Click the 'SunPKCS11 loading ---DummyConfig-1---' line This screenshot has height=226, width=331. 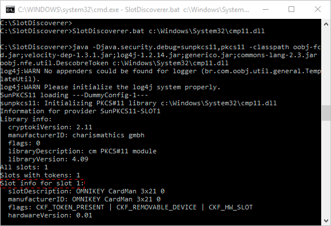pyautogui.click(x=74, y=95)
